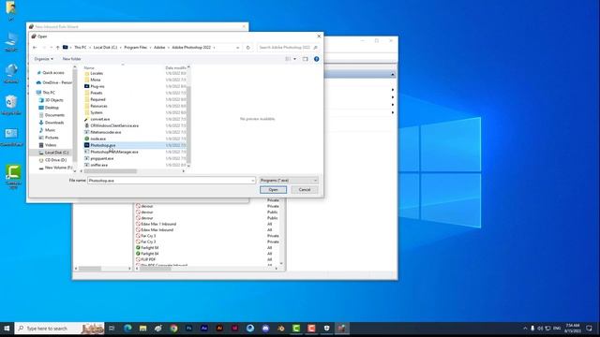Select New Volume (F:) in navigation pane
Image resolution: width=600 pixels, height=337 pixels.
coord(55,168)
